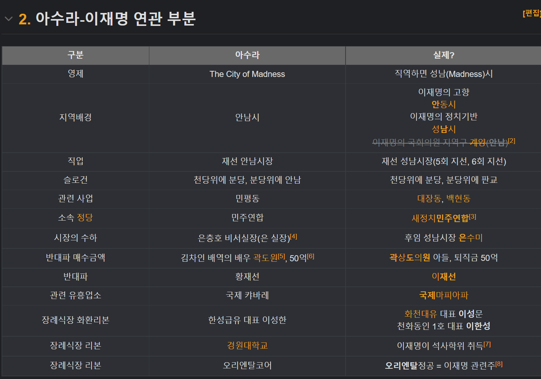Image resolution: width=541 pixels, height=379 pixels.
Task: Open footnote [2] next to 계양(안남)
Action: click(x=512, y=141)
